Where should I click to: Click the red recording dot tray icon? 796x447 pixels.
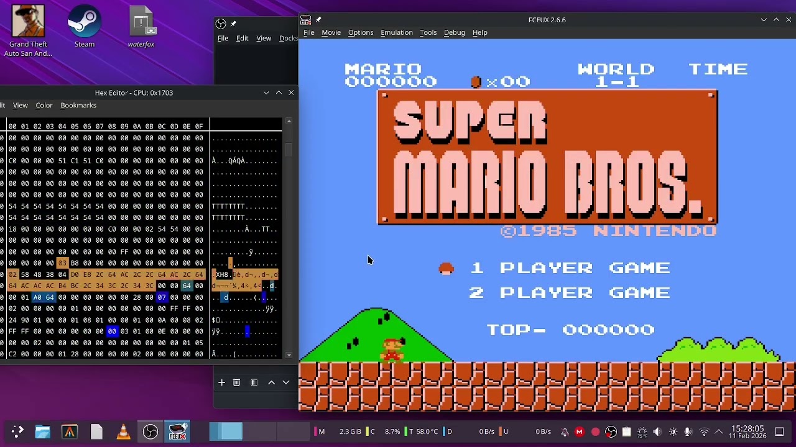(595, 431)
